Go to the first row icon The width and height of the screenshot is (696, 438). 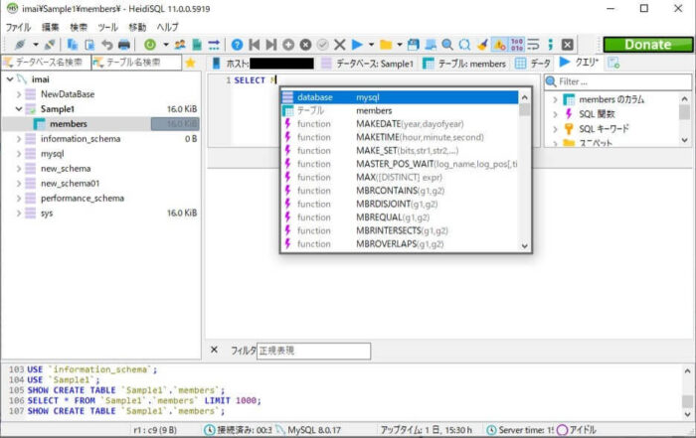(x=255, y=45)
